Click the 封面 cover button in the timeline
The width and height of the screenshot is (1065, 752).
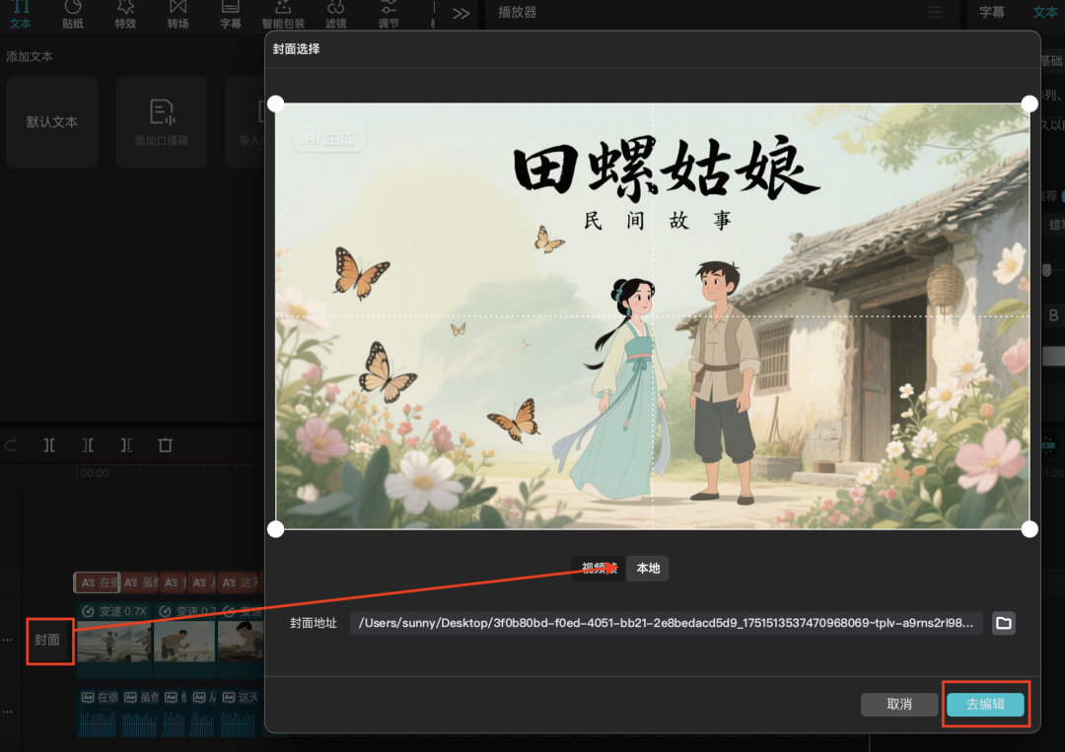pos(49,642)
